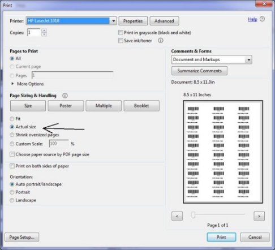Decrease the number of copies
The width and height of the screenshot is (275, 250).
(44, 35)
